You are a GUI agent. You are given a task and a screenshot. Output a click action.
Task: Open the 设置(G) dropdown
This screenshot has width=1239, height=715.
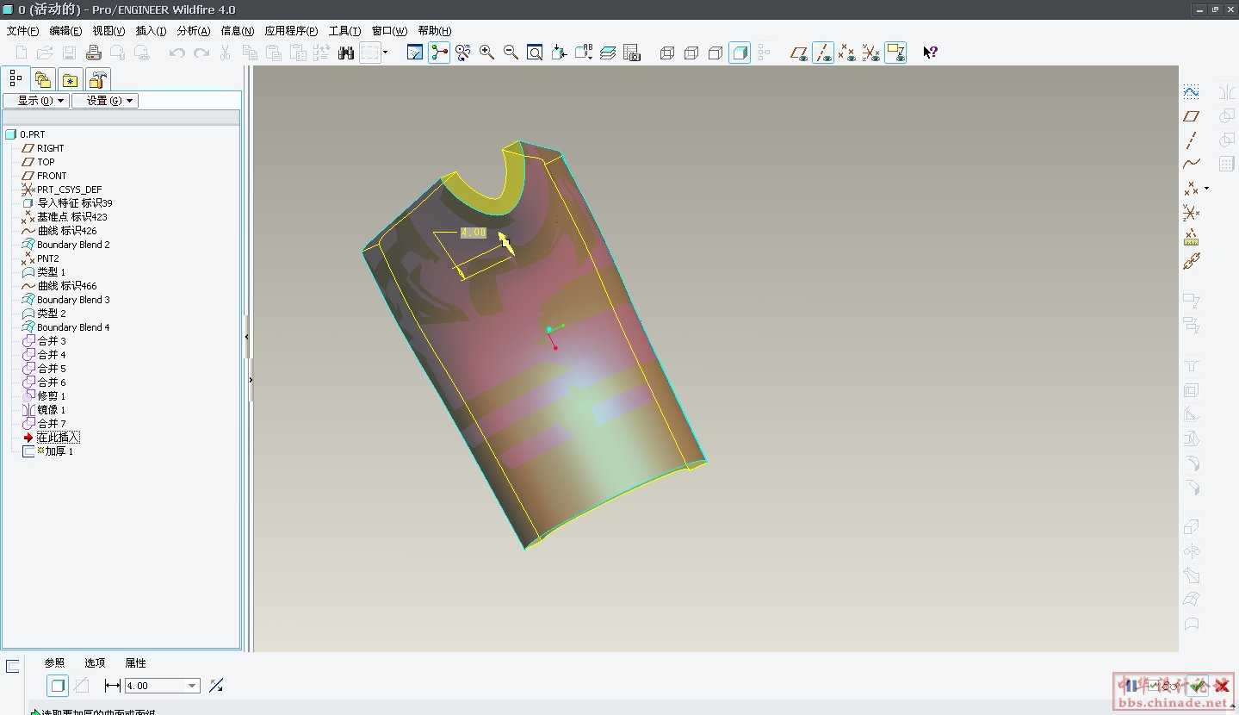(105, 101)
